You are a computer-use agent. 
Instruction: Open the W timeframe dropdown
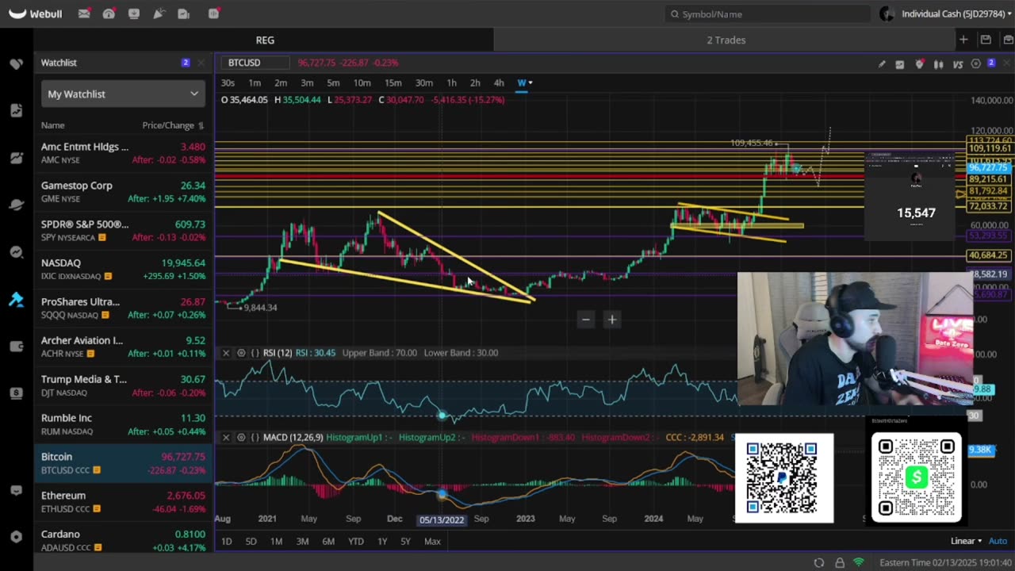(524, 82)
